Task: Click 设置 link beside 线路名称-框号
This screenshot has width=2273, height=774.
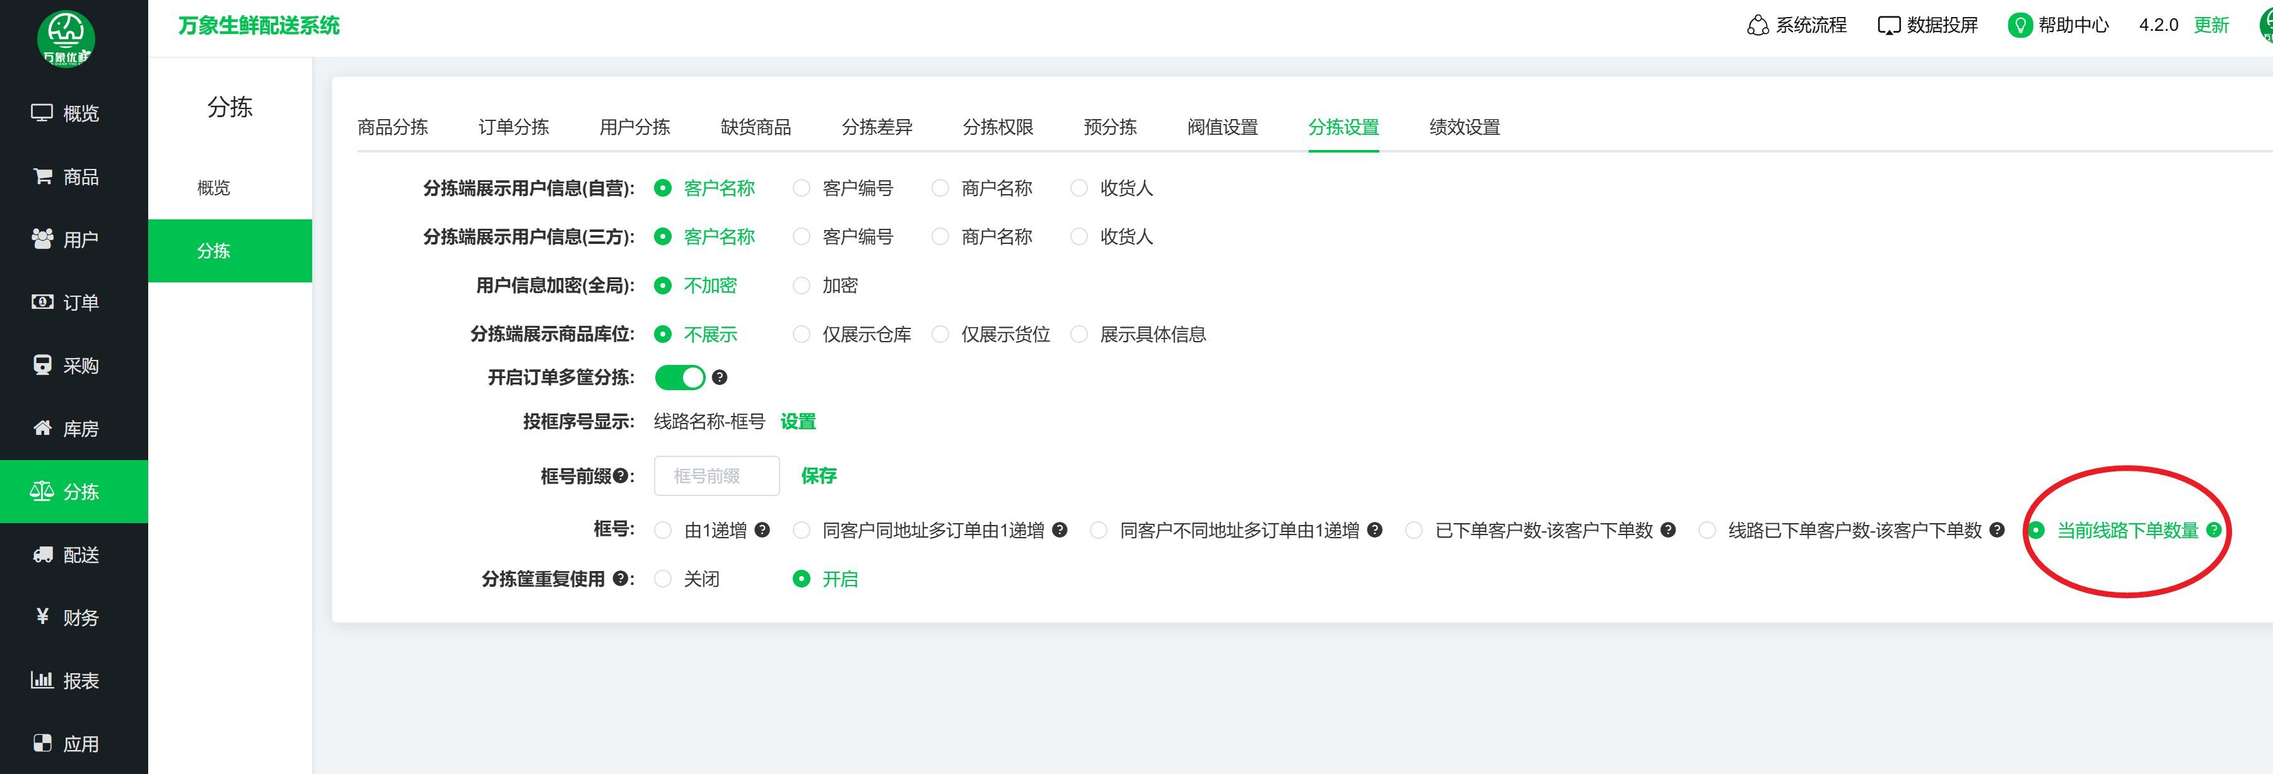Action: pyautogui.click(x=798, y=422)
